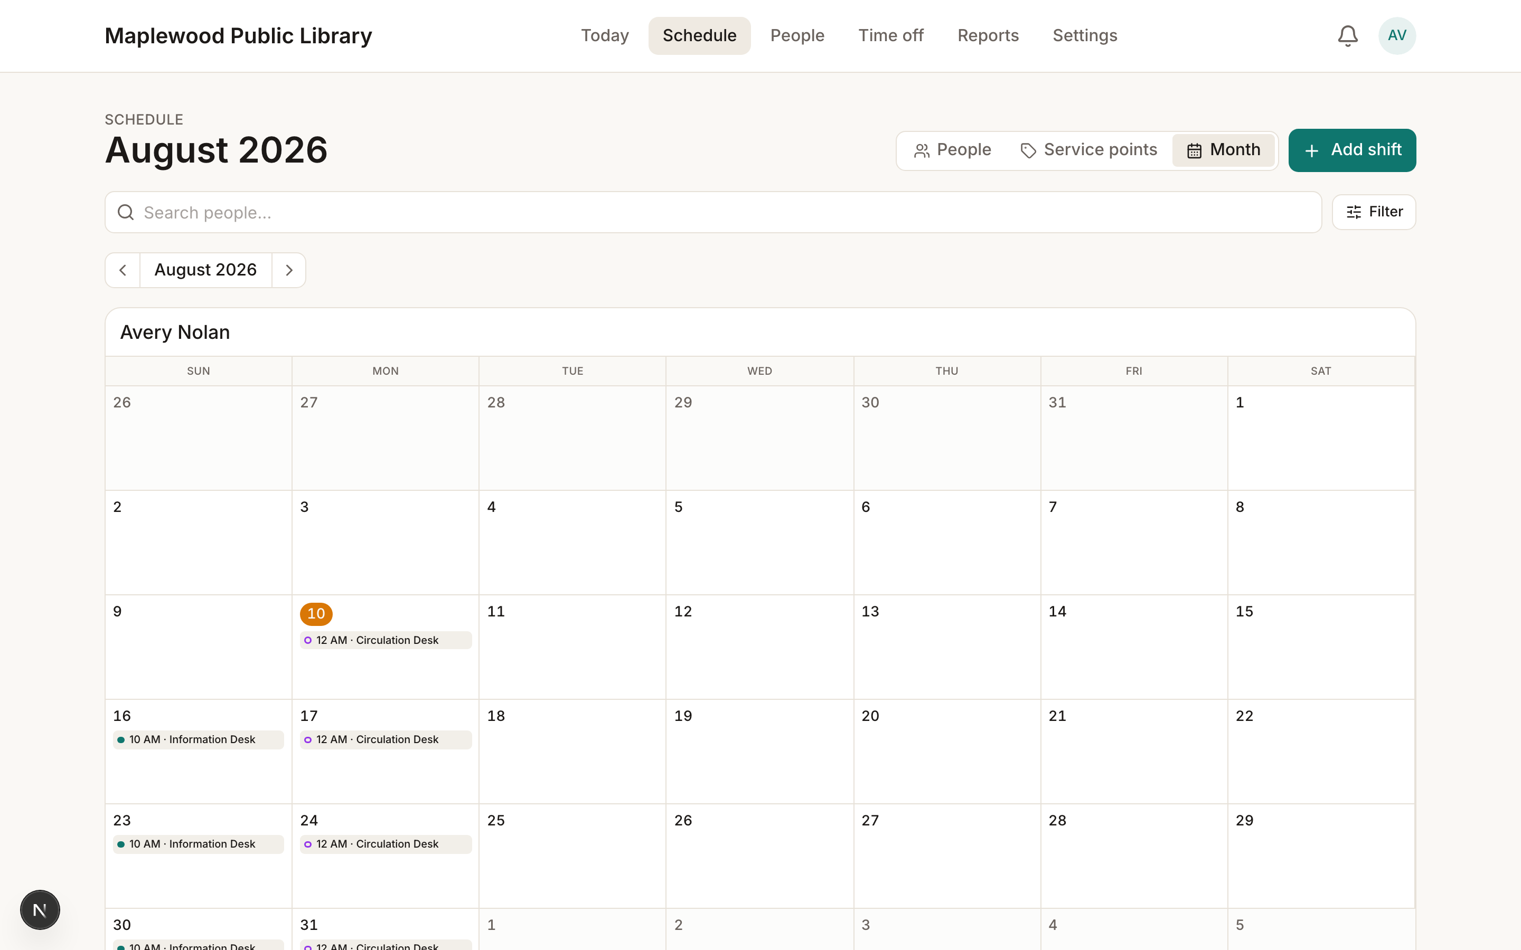Click the WED column header
The width and height of the screenshot is (1521, 950).
[759, 370]
